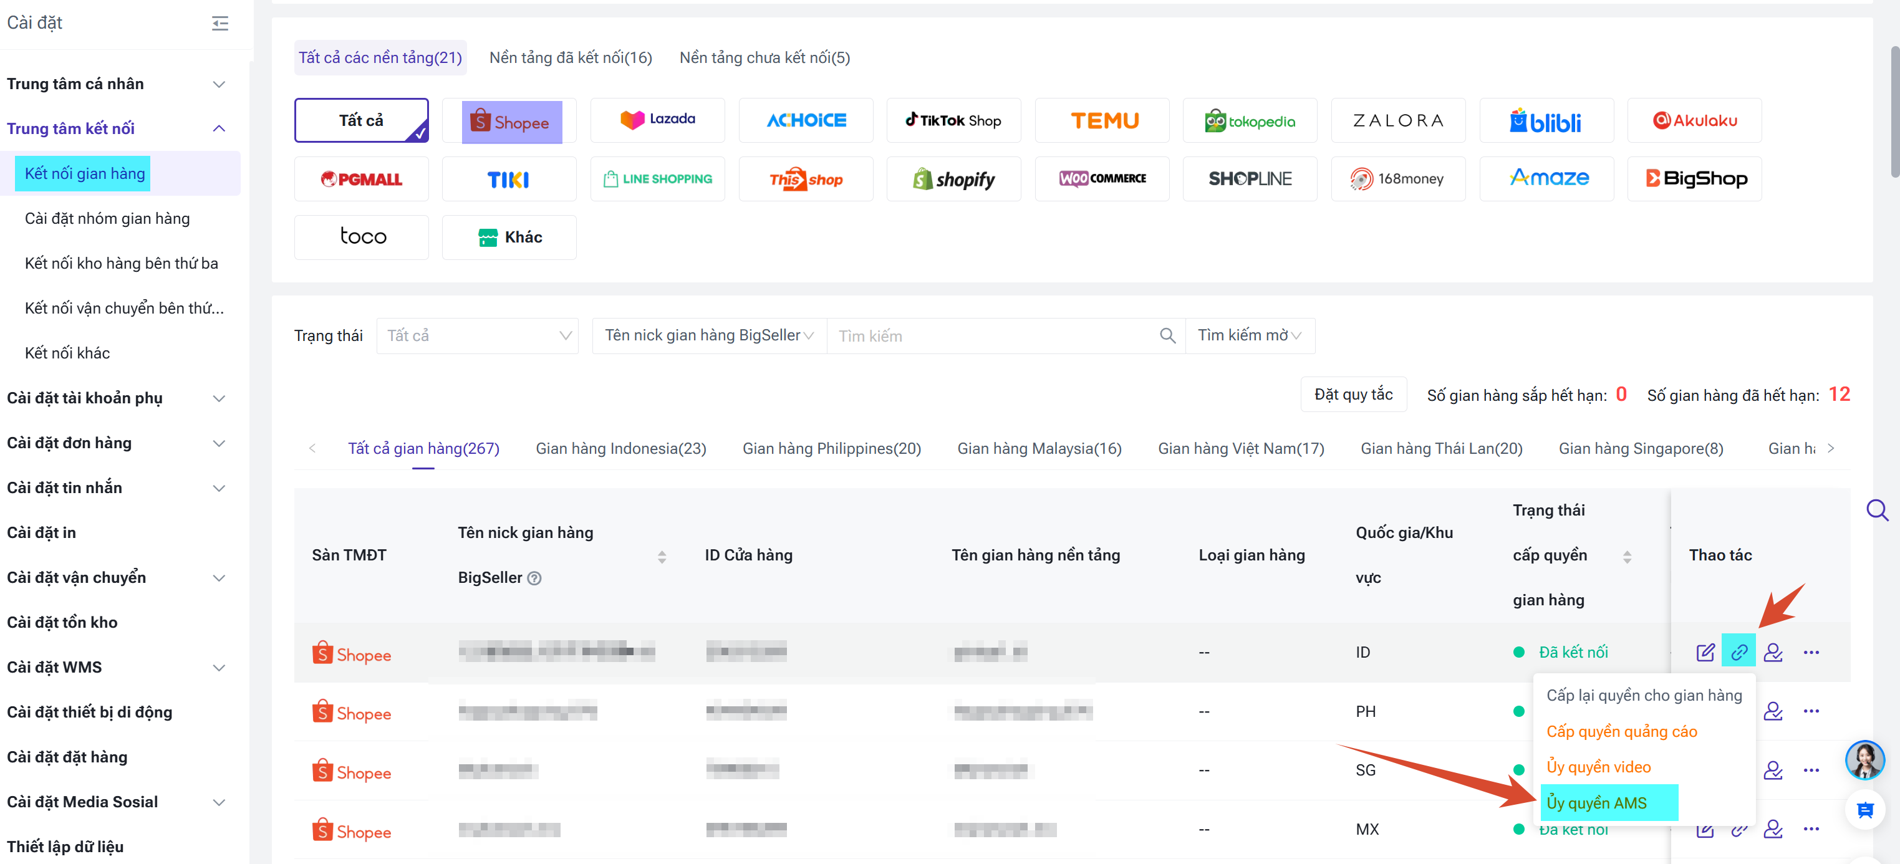Screen dimensions: 1900x864
Task: Open Gian hàng Indonesia(23) tab
Action: 620,449
